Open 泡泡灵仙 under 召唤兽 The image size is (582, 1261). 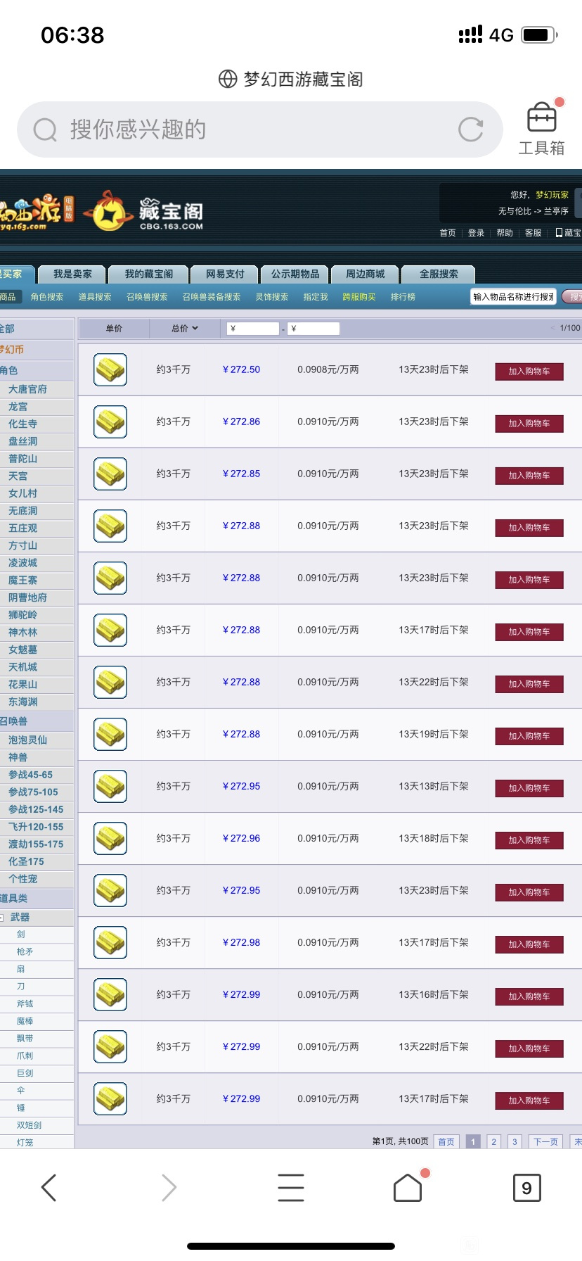(28, 740)
